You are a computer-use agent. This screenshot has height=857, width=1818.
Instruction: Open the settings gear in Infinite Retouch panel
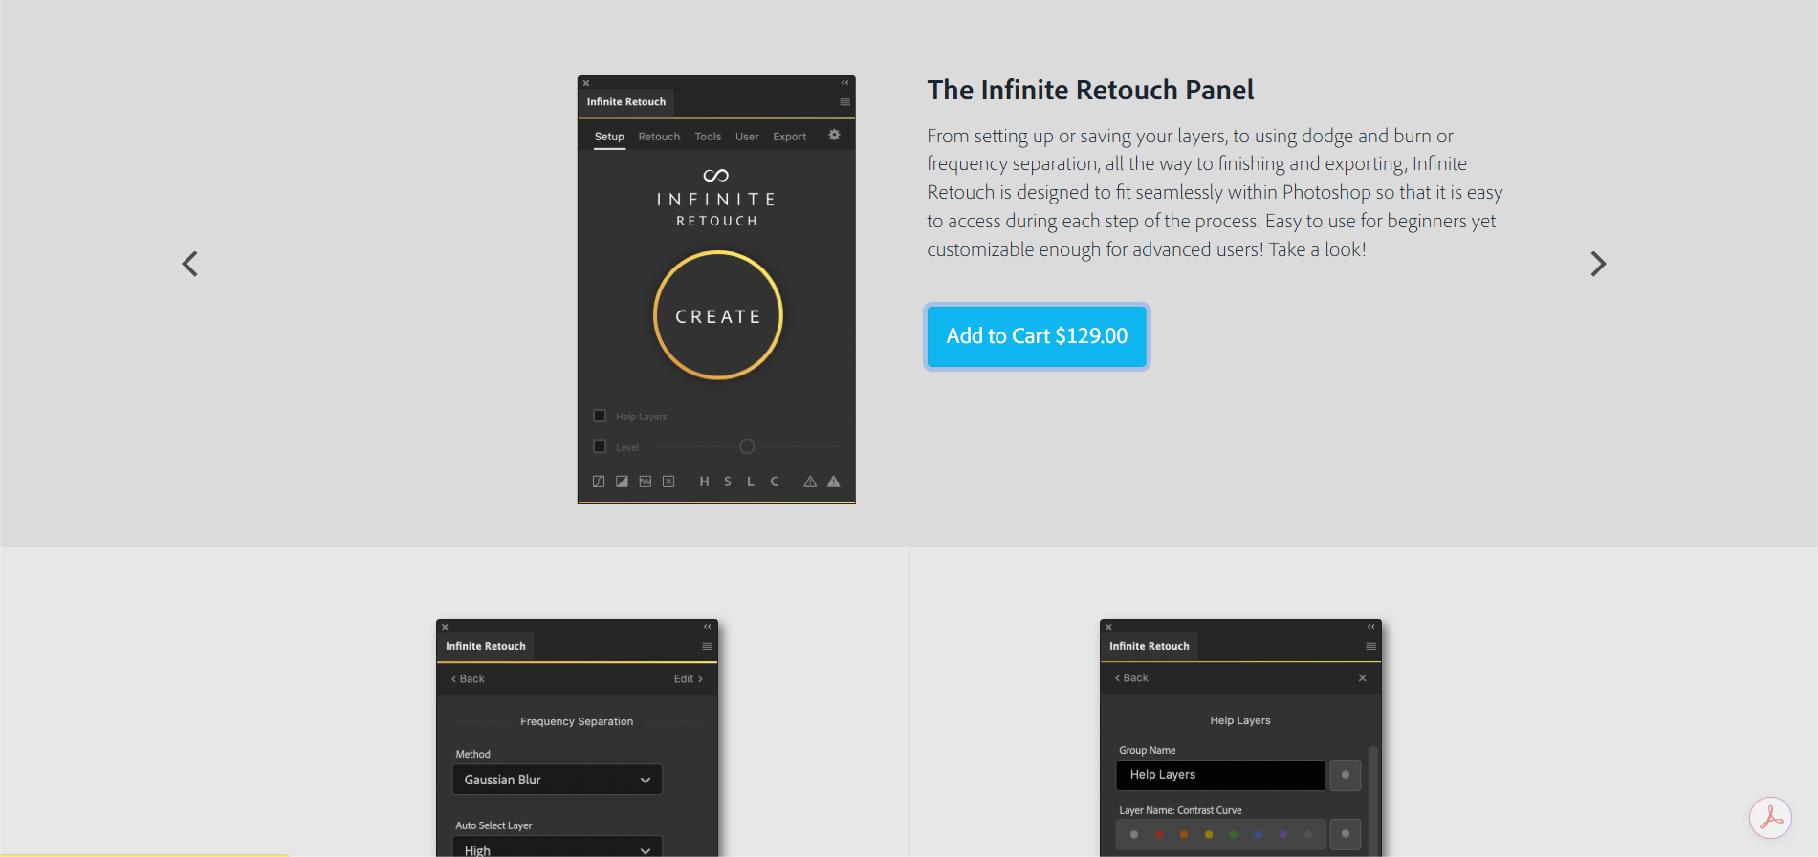834,136
